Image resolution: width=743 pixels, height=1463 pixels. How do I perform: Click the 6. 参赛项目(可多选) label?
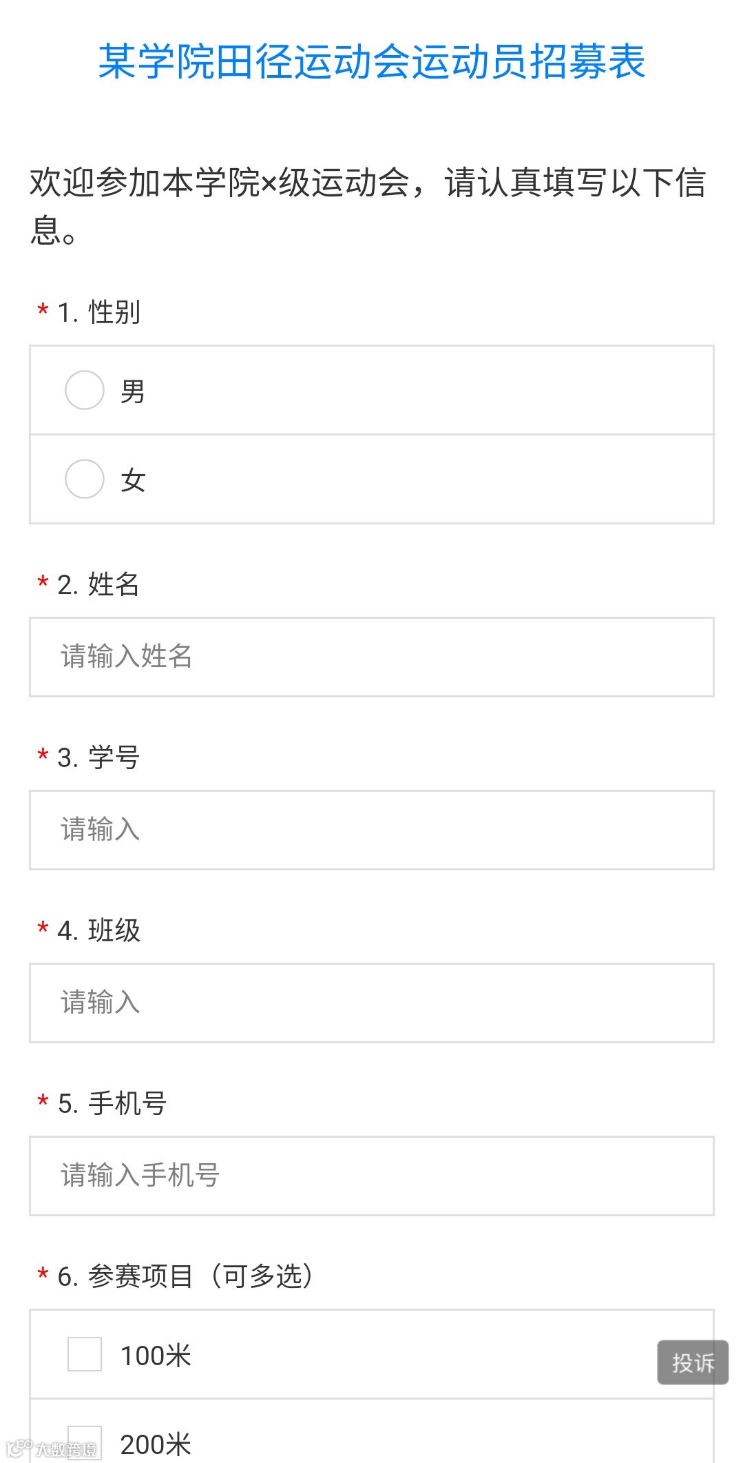(x=186, y=1276)
